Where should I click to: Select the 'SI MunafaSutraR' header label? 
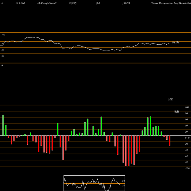click(47, 3)
